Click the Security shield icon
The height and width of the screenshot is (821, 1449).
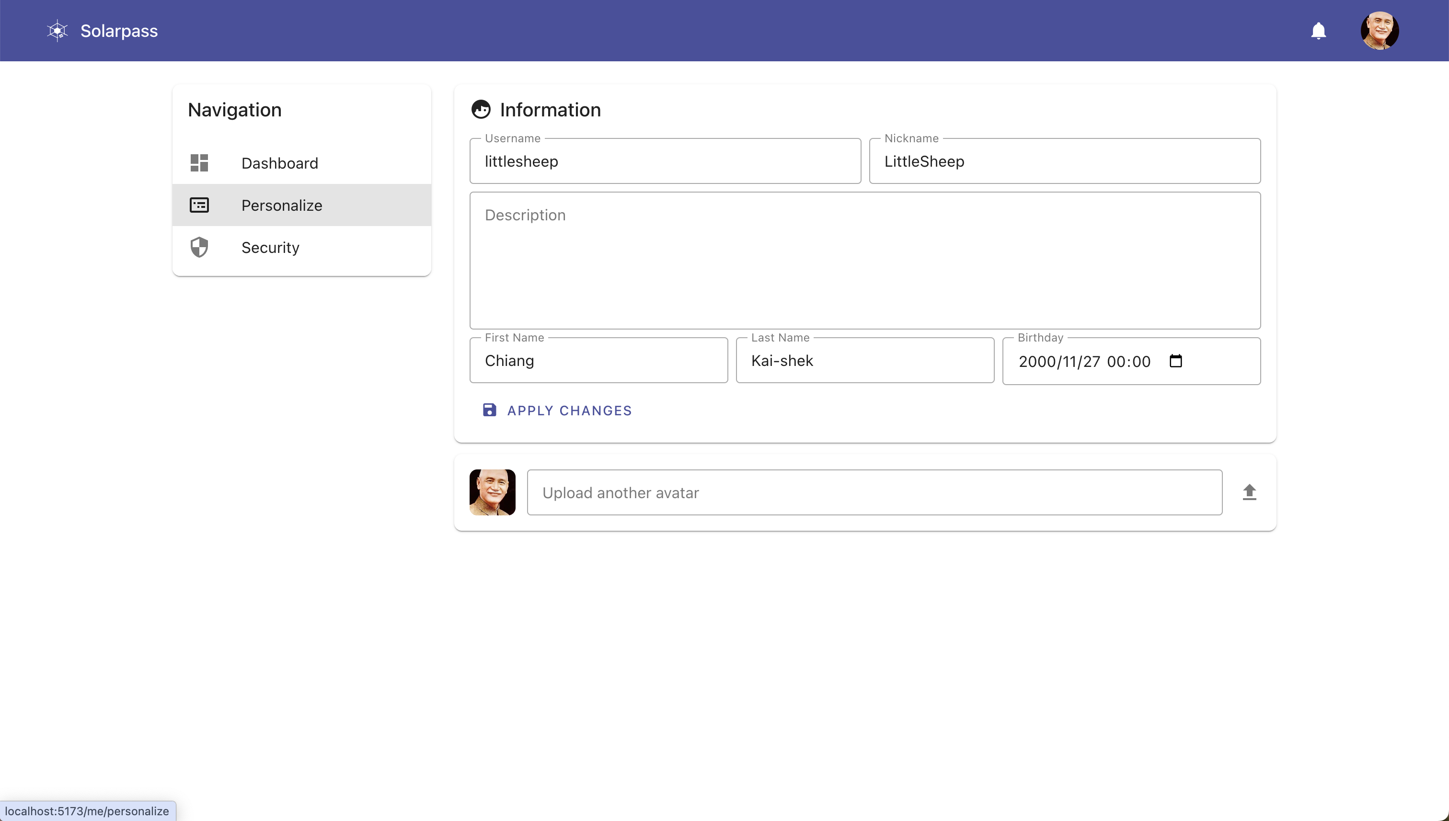(x=199, y=248)
